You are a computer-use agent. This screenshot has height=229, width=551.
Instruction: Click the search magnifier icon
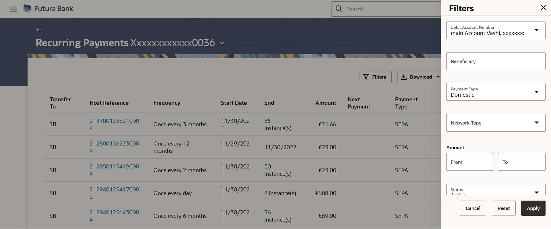point(339,9)
